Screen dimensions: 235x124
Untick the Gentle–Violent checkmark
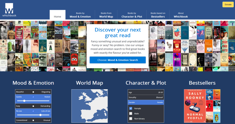coord(33,97)
